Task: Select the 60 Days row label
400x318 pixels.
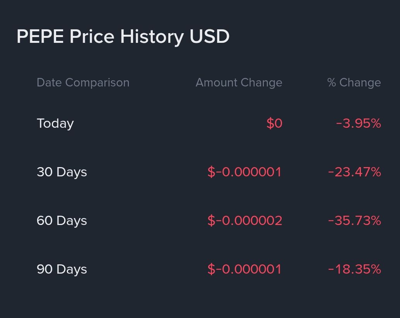Action: pyautogui.click(x=62, y=221)
